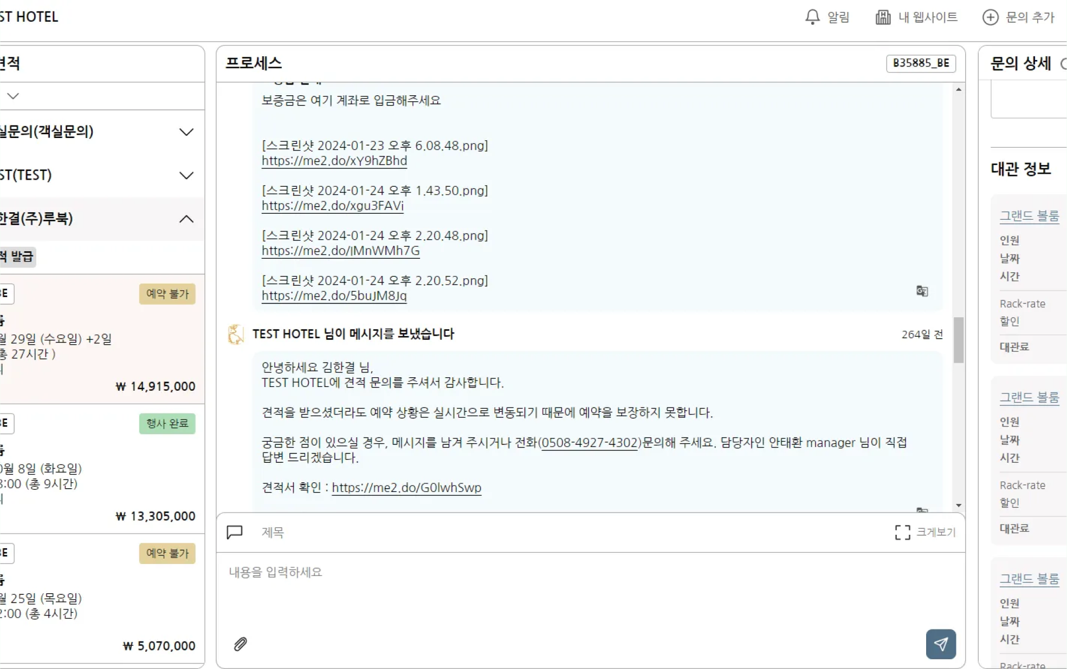Open link https://me2.do/xY9hZBhd

[334, 161]
